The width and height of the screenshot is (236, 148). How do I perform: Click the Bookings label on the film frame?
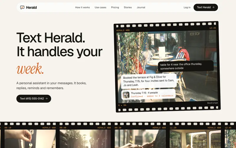(212, 103)
